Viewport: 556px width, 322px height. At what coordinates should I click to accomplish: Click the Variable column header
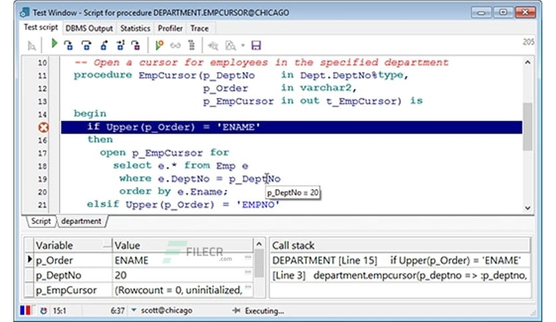pos(73,245)
